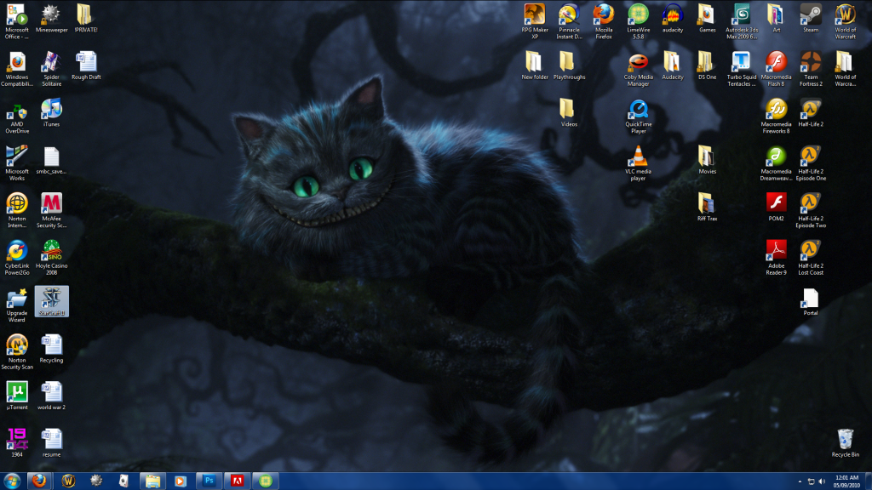Open the Windows Compatibili... shortcut

17,68
